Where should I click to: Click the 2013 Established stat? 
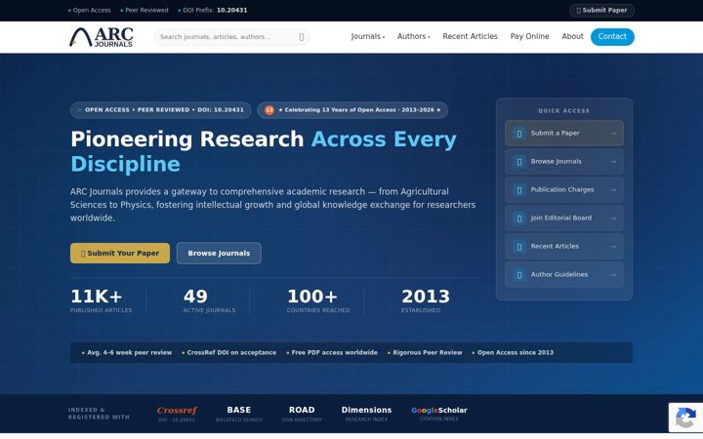(x=425, y=300)
